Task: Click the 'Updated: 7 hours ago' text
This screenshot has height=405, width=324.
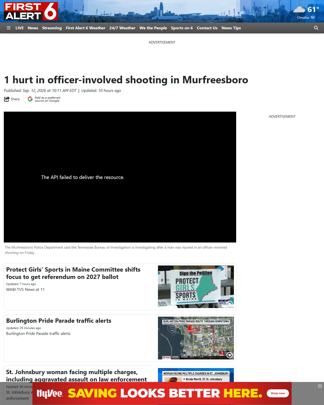Action: (21, 284)
